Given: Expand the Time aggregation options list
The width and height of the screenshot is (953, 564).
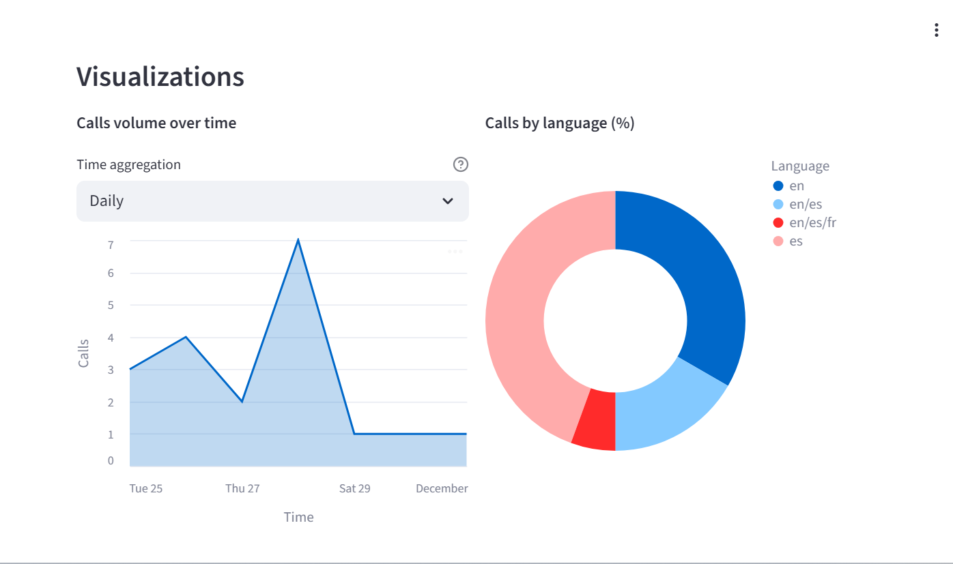Looking at the screenshot, I should [x=272, y=201].
